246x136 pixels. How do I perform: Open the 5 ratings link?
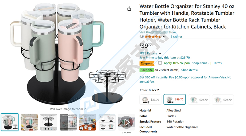click(177, 36)
